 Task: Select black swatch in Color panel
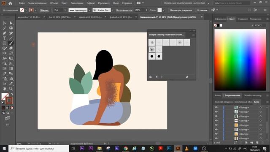click(218, 25)
